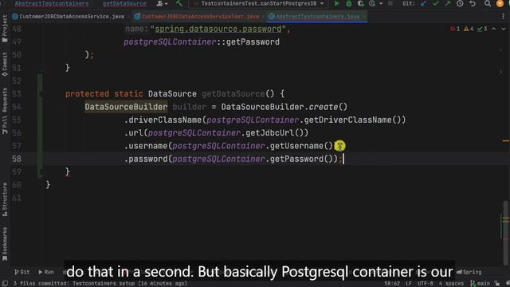Change UTF-8 file encoding
The height and width of the screenshot is (287, 510).
(426, 284)
